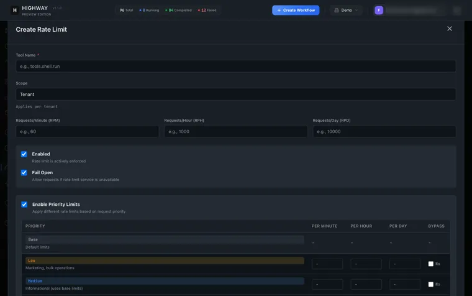This screenshot has height=296, width=472.
Task: Toggle the Bypass checkbox for Low priority
Action: click(431, 264)
